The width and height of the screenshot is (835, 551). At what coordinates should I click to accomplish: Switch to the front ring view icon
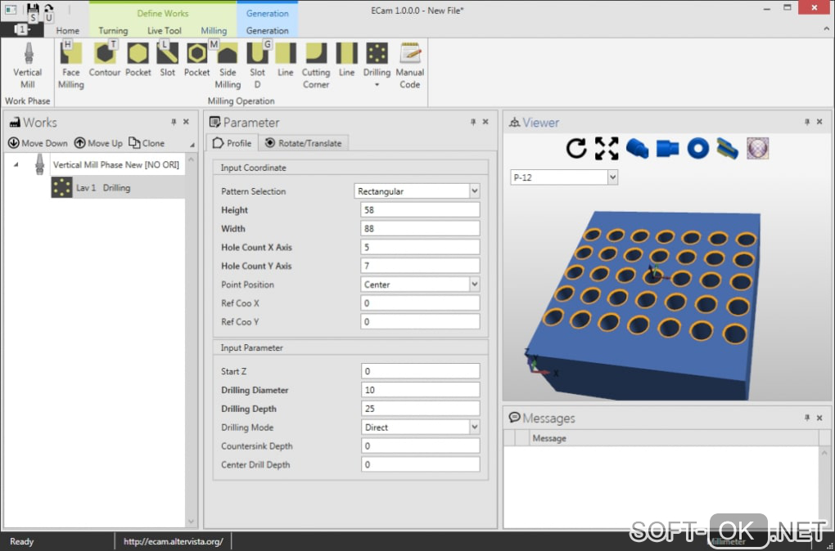tap(697, 149)
